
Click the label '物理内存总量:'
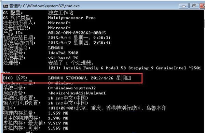[x=19, y=113]
